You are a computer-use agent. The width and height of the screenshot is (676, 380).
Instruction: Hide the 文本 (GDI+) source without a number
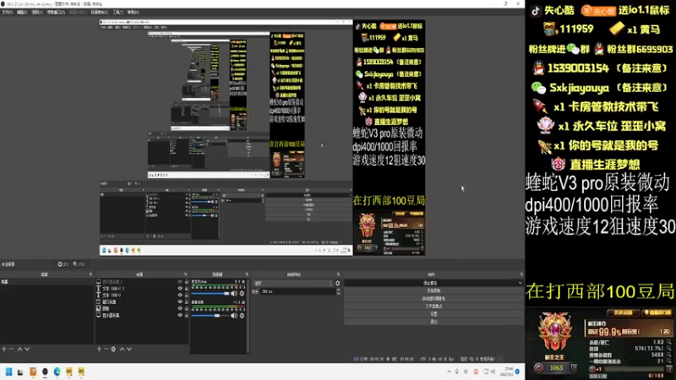(180, 295)
